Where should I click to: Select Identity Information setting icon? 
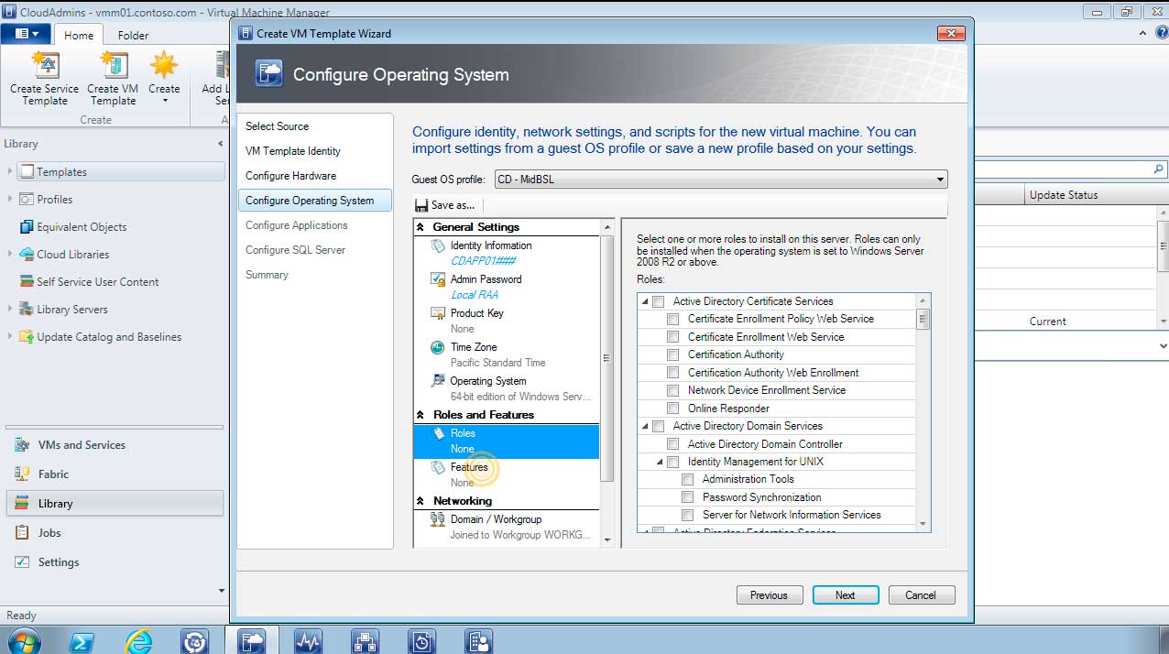pyautogui.click(x=438, y=245)
